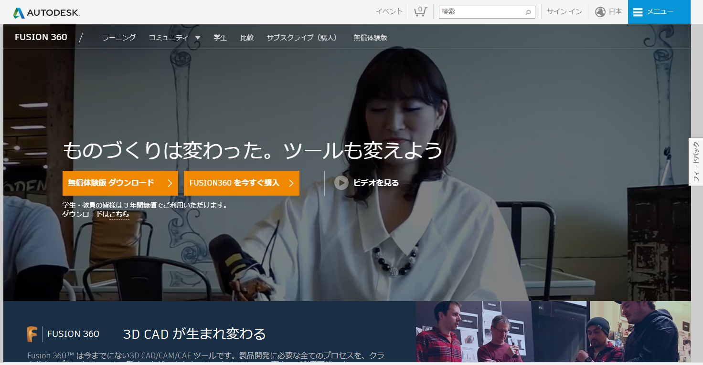Click 無償体験版 ダウンロード orange button
Screen dimensions: 703x365
(120, 183)
